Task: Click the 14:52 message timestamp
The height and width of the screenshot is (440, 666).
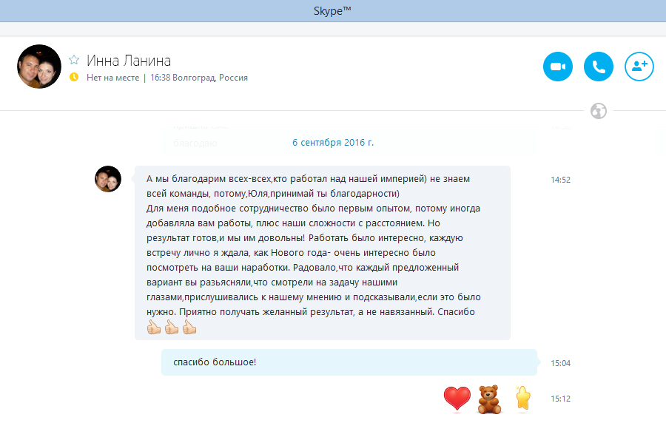Action: [560, 180]
